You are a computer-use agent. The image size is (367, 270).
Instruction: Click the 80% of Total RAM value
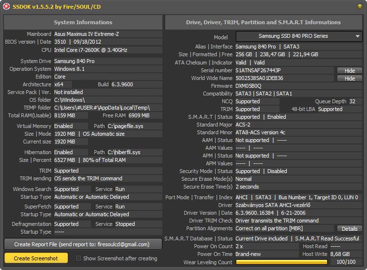[x=104, y=160]
